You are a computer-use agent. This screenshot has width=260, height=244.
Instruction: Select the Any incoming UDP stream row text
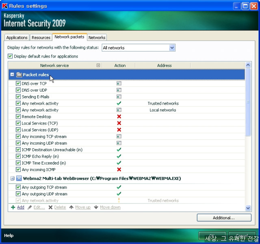click(44, 143)
